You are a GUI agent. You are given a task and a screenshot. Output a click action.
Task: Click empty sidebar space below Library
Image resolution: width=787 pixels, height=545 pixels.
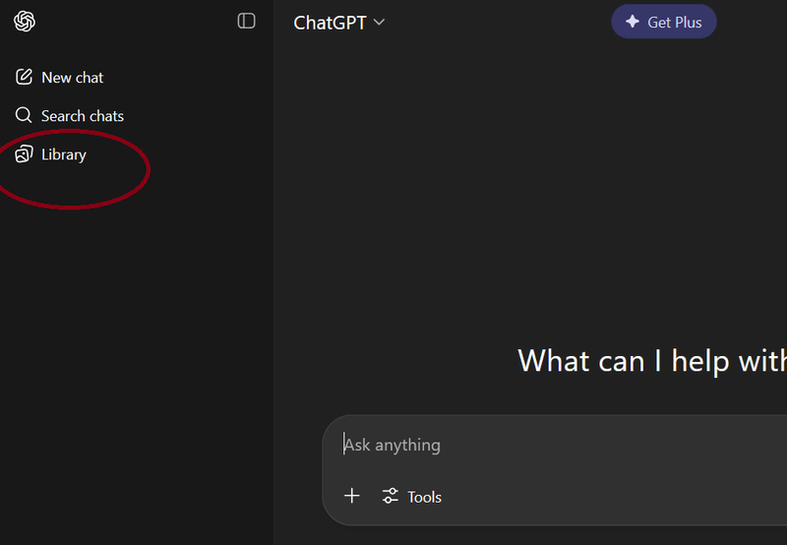tap(136, 351)
